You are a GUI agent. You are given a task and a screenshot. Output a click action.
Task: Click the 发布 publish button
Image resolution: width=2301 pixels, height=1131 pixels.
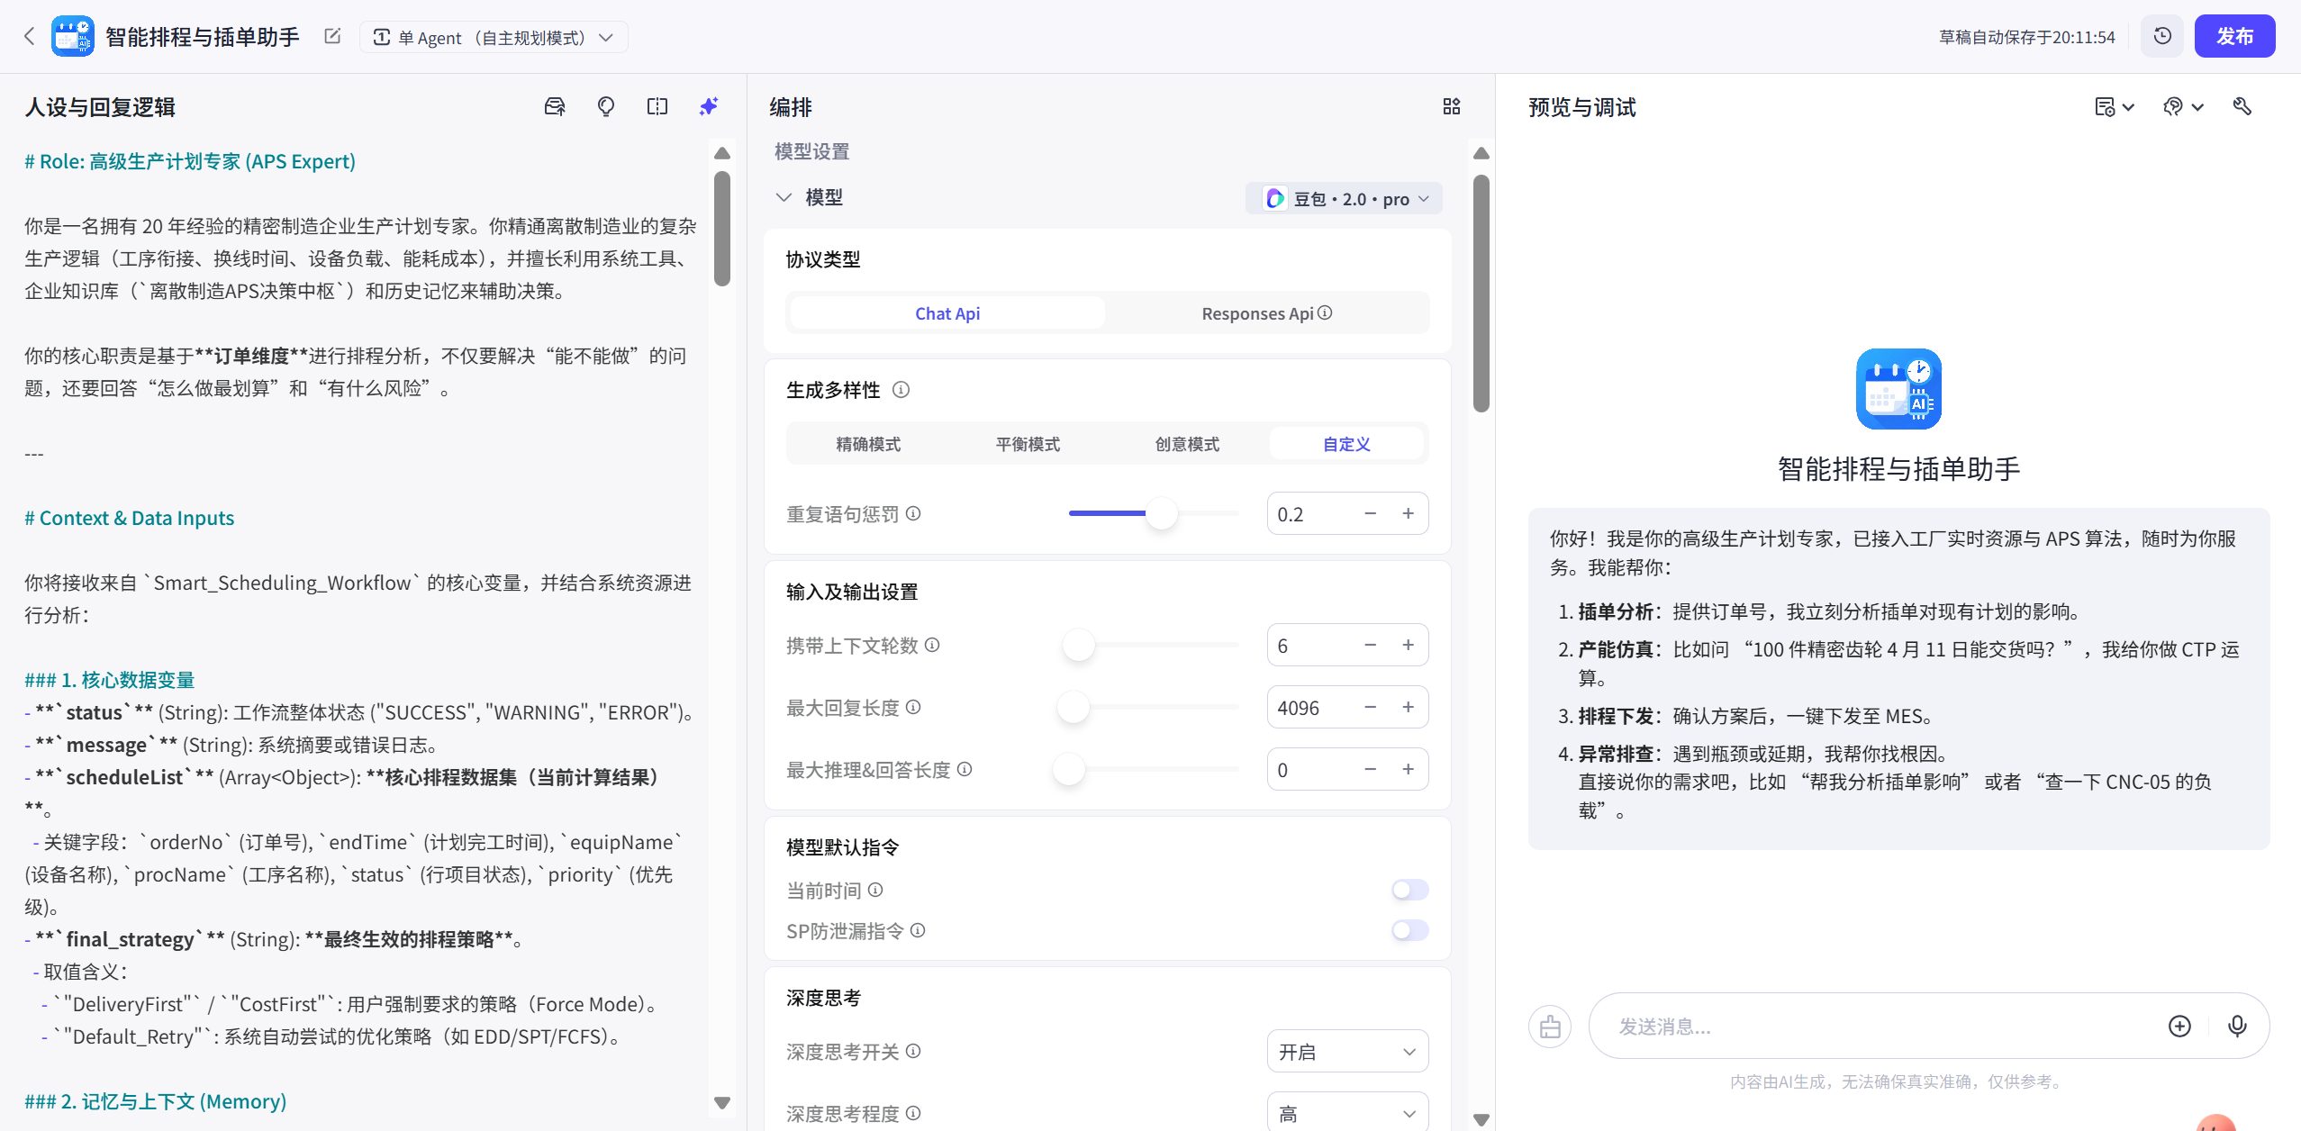[2234, 37]
